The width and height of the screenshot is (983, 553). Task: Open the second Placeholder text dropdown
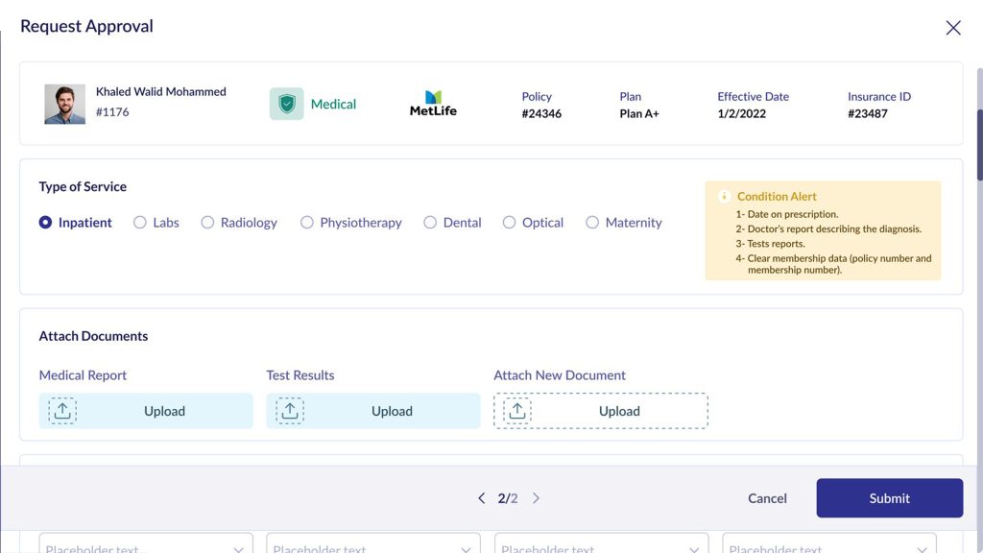(x=373, y=544)
